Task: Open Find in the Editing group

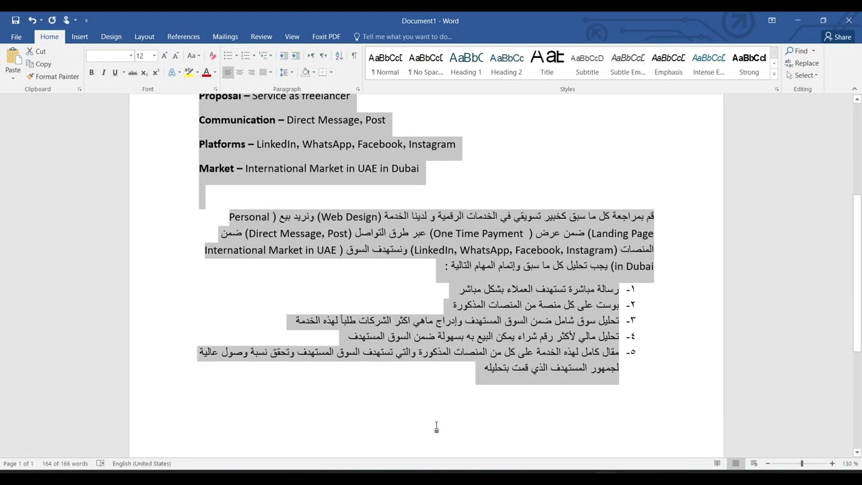Action: click(797, 51)
